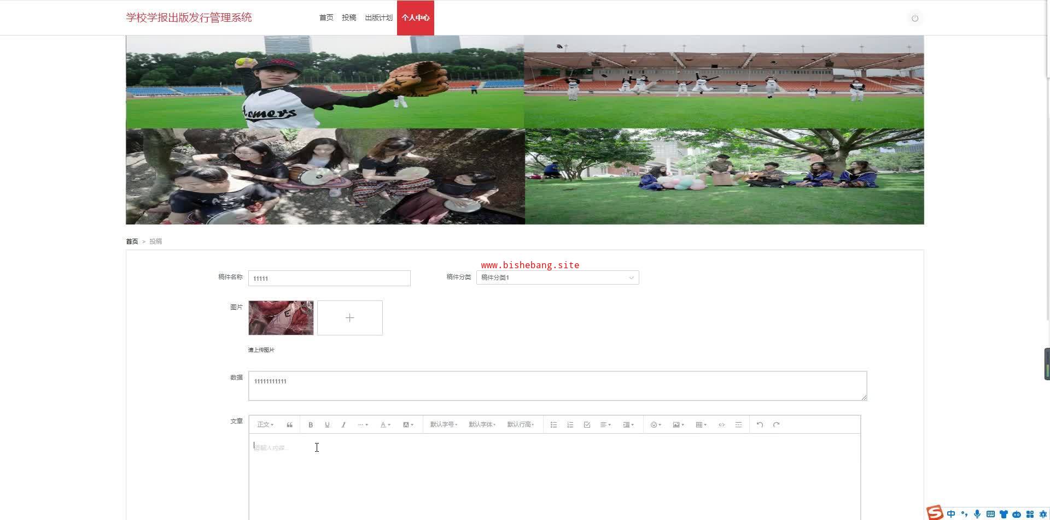This screenshot has width=1050, height=520.
Task: Open the text alignment dropdown
Action: [605, 425]
